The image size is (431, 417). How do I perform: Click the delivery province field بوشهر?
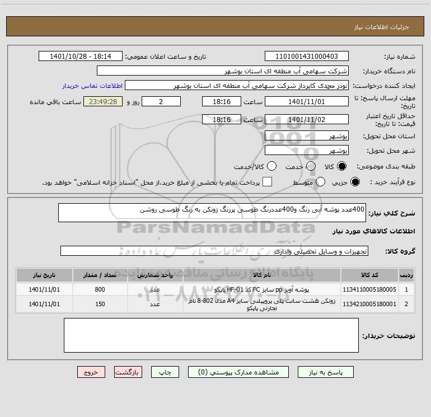[x=307, y=135]
